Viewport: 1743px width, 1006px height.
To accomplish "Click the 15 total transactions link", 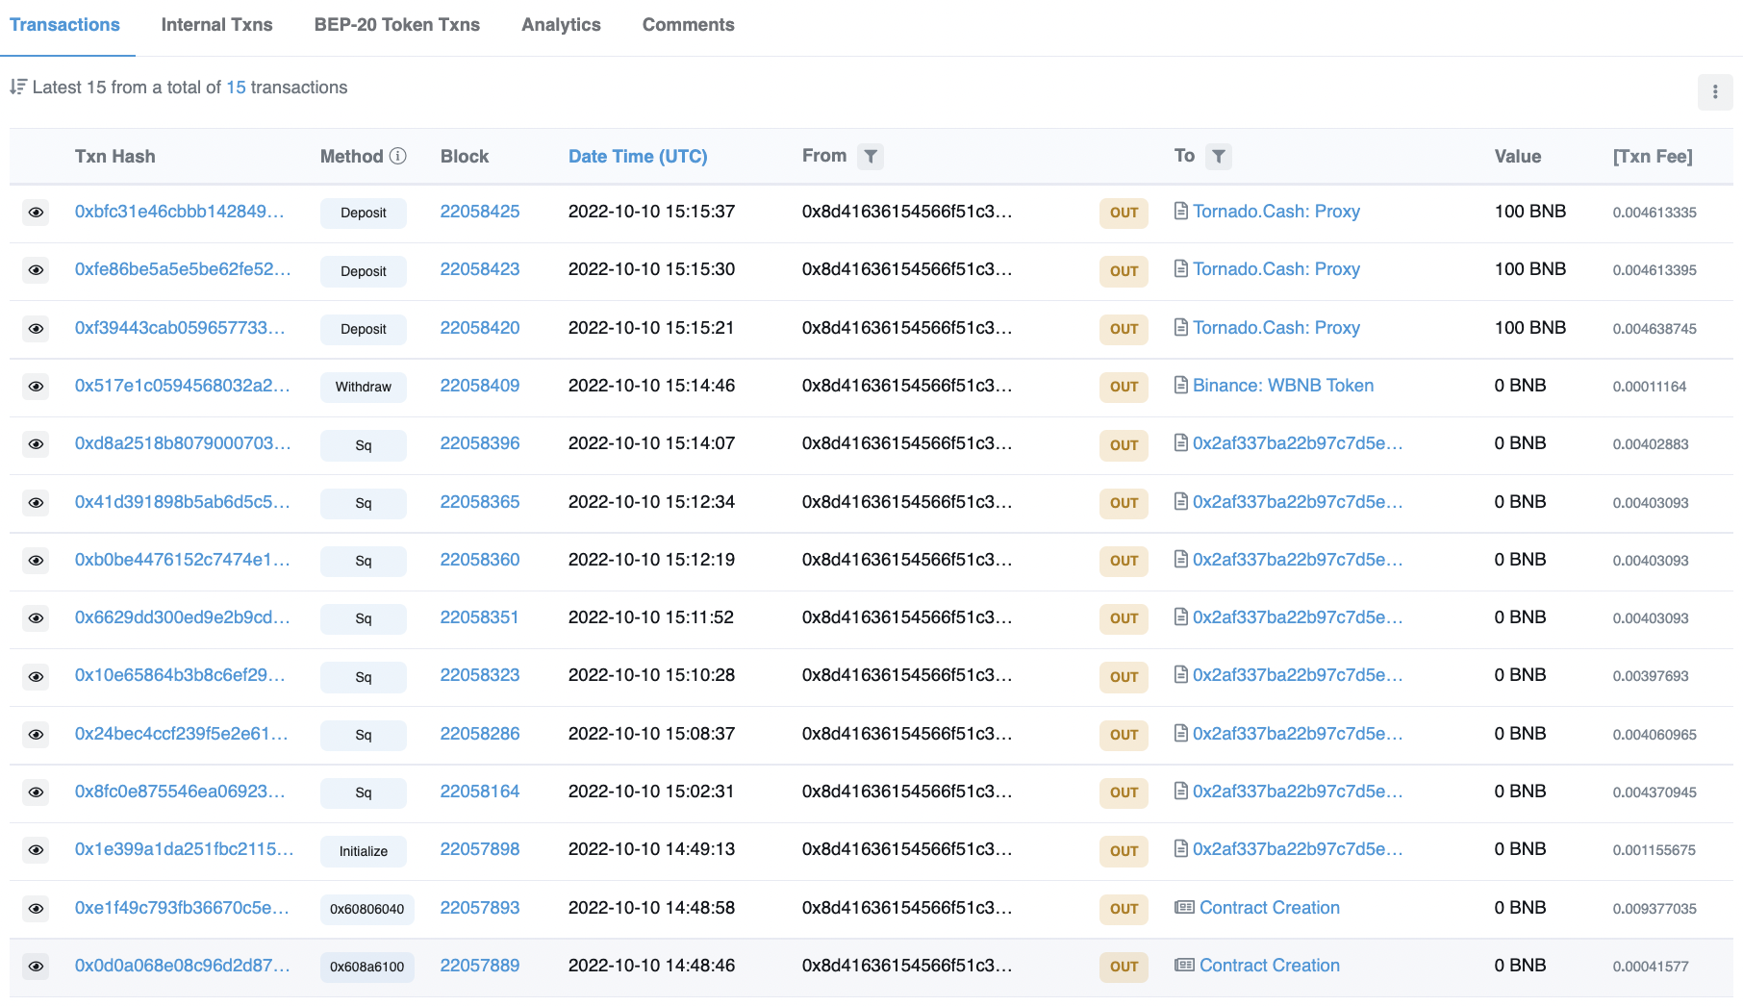I will click(x=237, y=88).
